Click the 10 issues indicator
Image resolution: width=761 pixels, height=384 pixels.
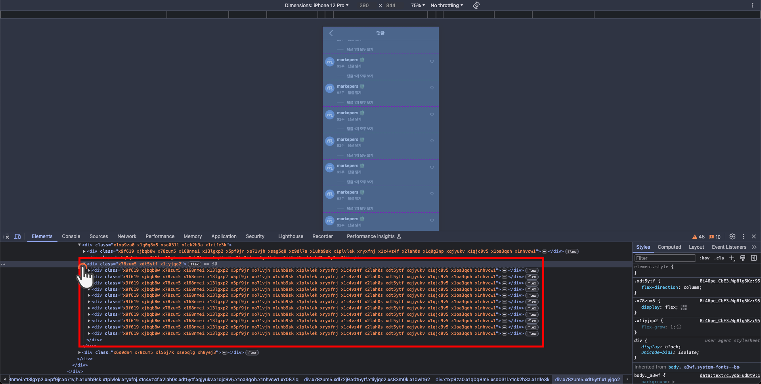pyautogui.click(x=715, y=237)
